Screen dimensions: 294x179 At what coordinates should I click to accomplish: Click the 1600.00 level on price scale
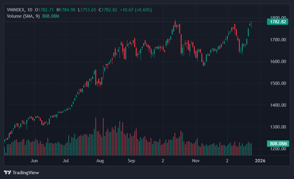coord(278,62)
